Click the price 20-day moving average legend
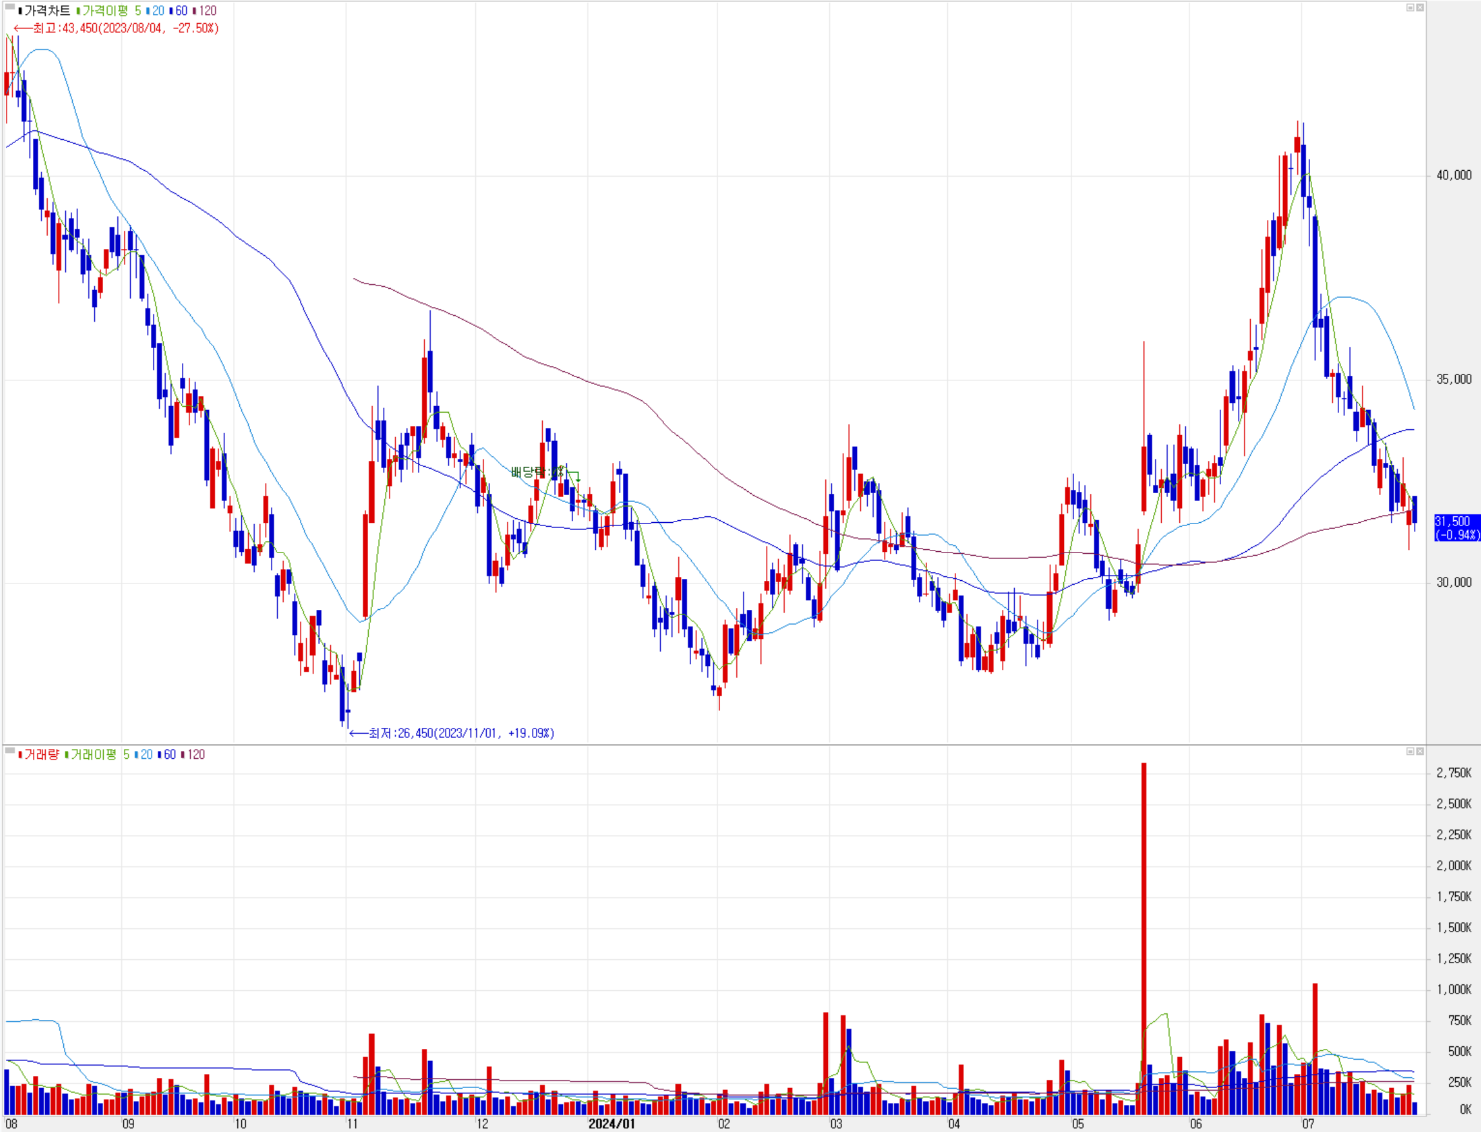 [158, 11]
